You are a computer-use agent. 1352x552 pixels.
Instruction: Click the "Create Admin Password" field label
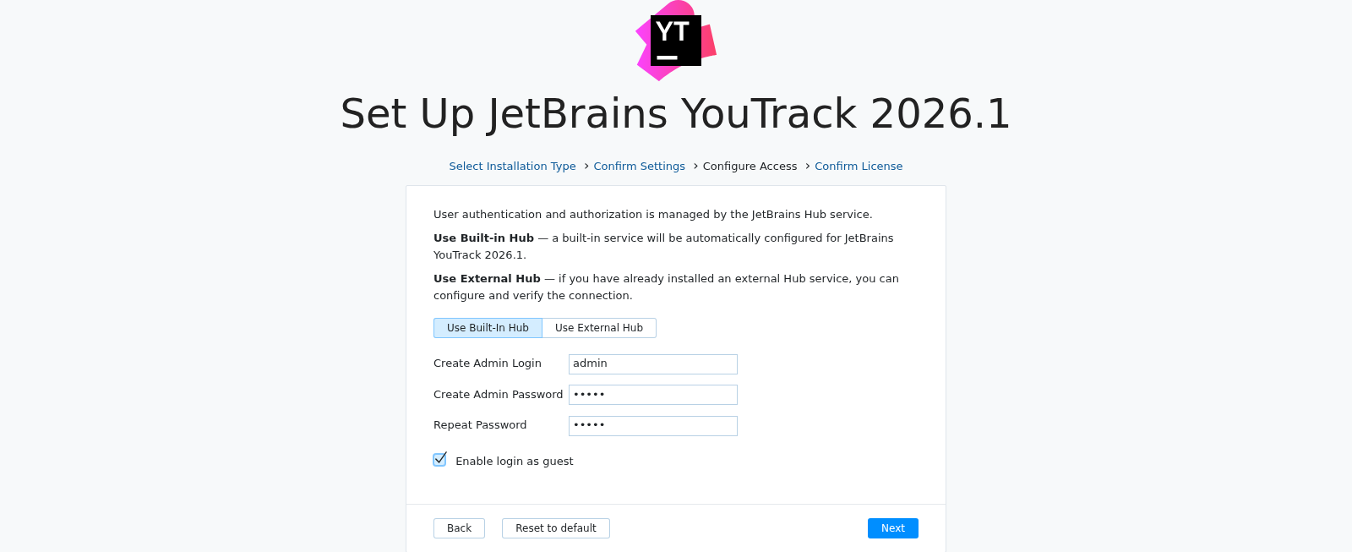tap(498, 395)
